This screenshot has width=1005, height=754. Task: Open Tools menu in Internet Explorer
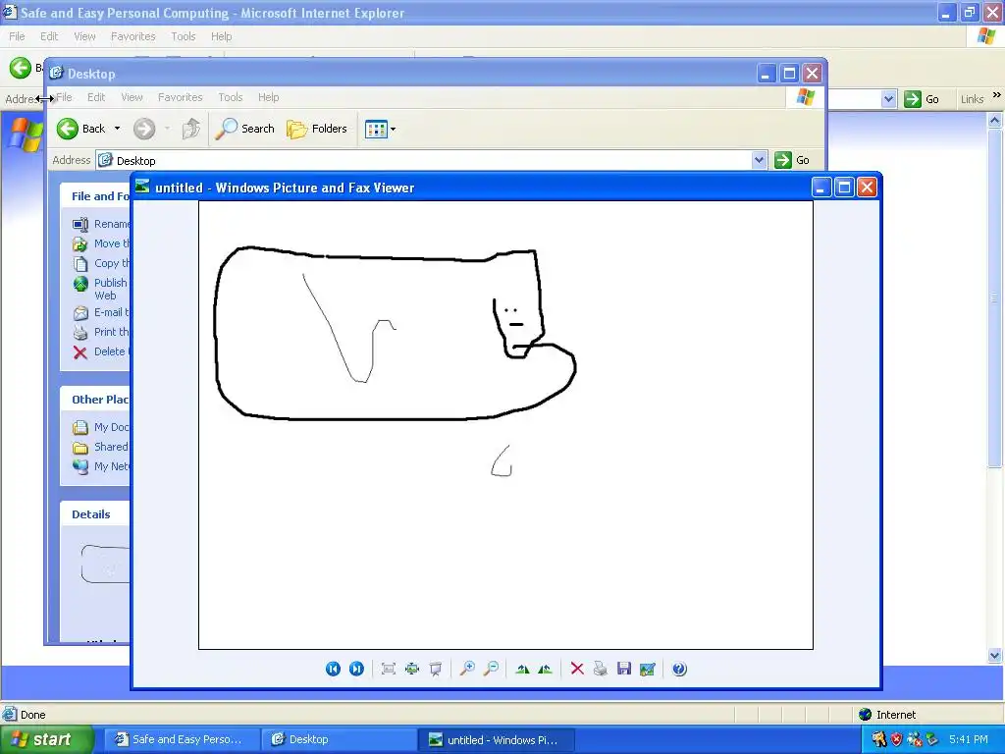point(183,36)
